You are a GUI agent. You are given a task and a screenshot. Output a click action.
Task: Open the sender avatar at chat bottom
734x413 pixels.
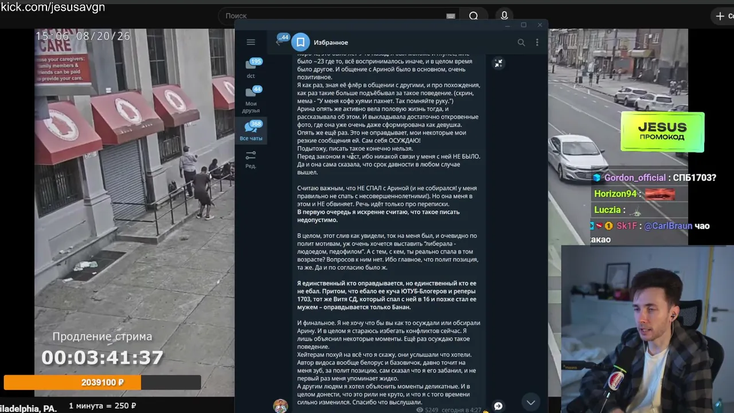[x=280, y=406]
